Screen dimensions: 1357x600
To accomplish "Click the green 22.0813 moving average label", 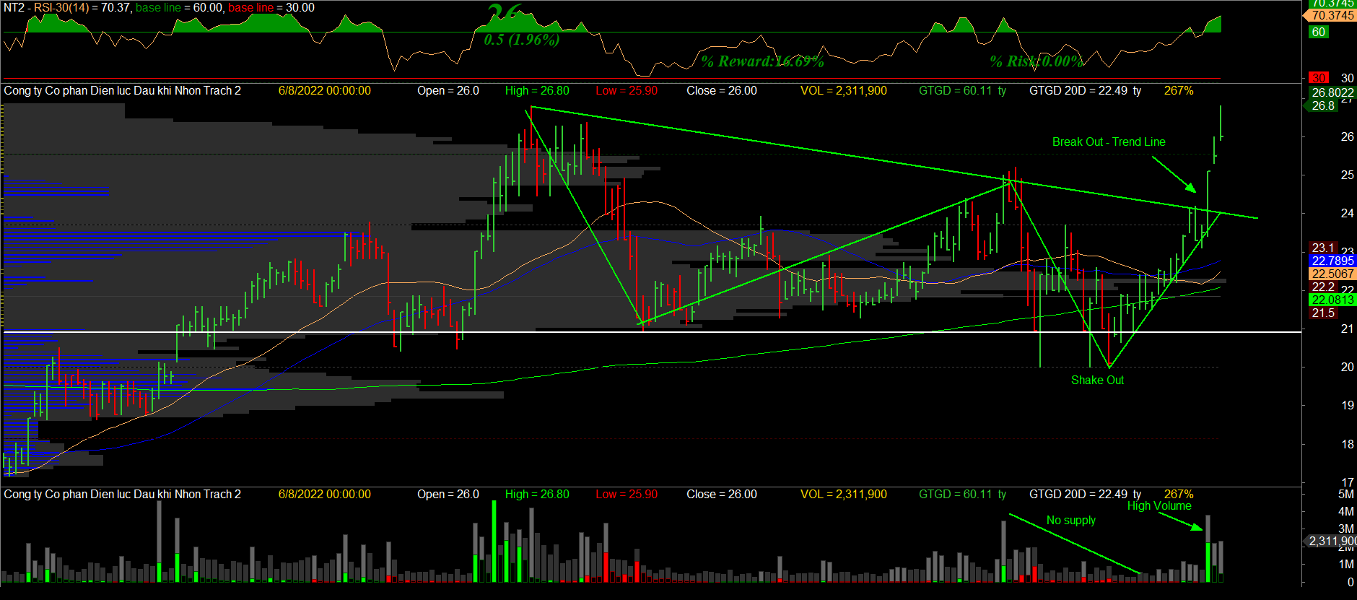I will (1332, 300).
